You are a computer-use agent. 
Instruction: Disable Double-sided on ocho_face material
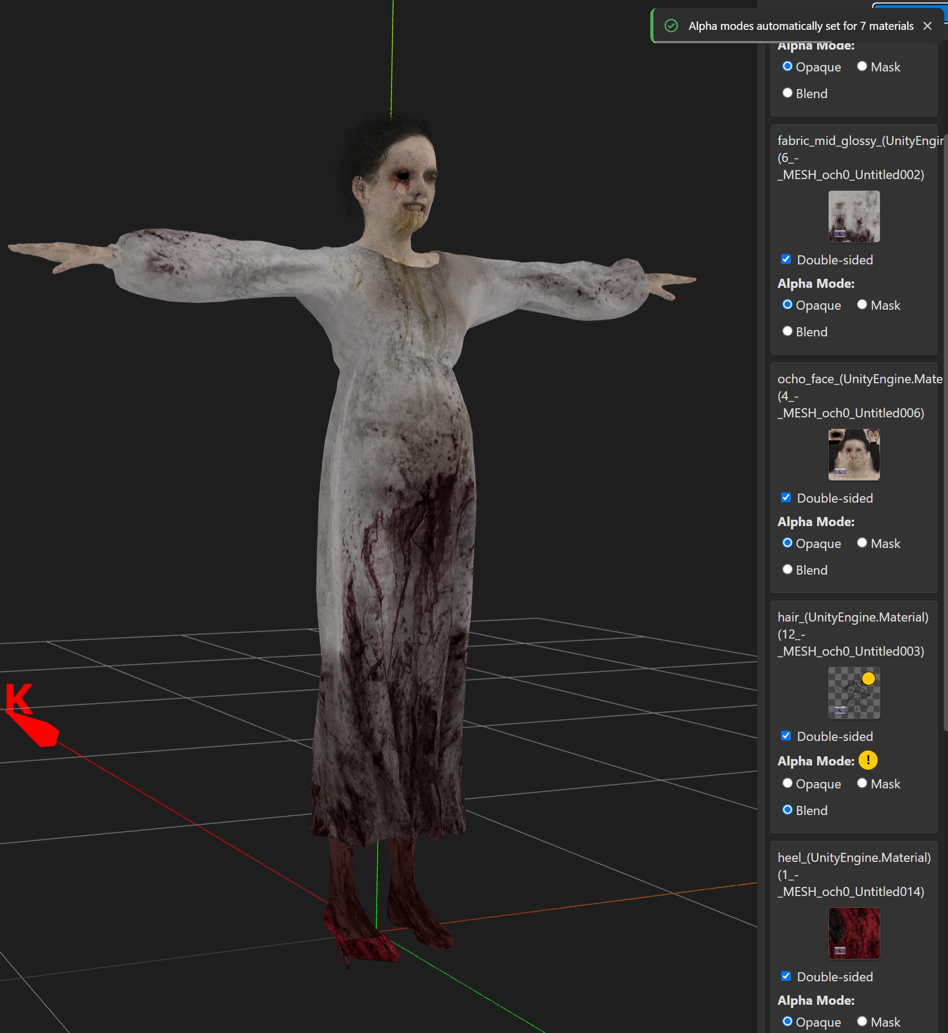[x=786, y=498]
